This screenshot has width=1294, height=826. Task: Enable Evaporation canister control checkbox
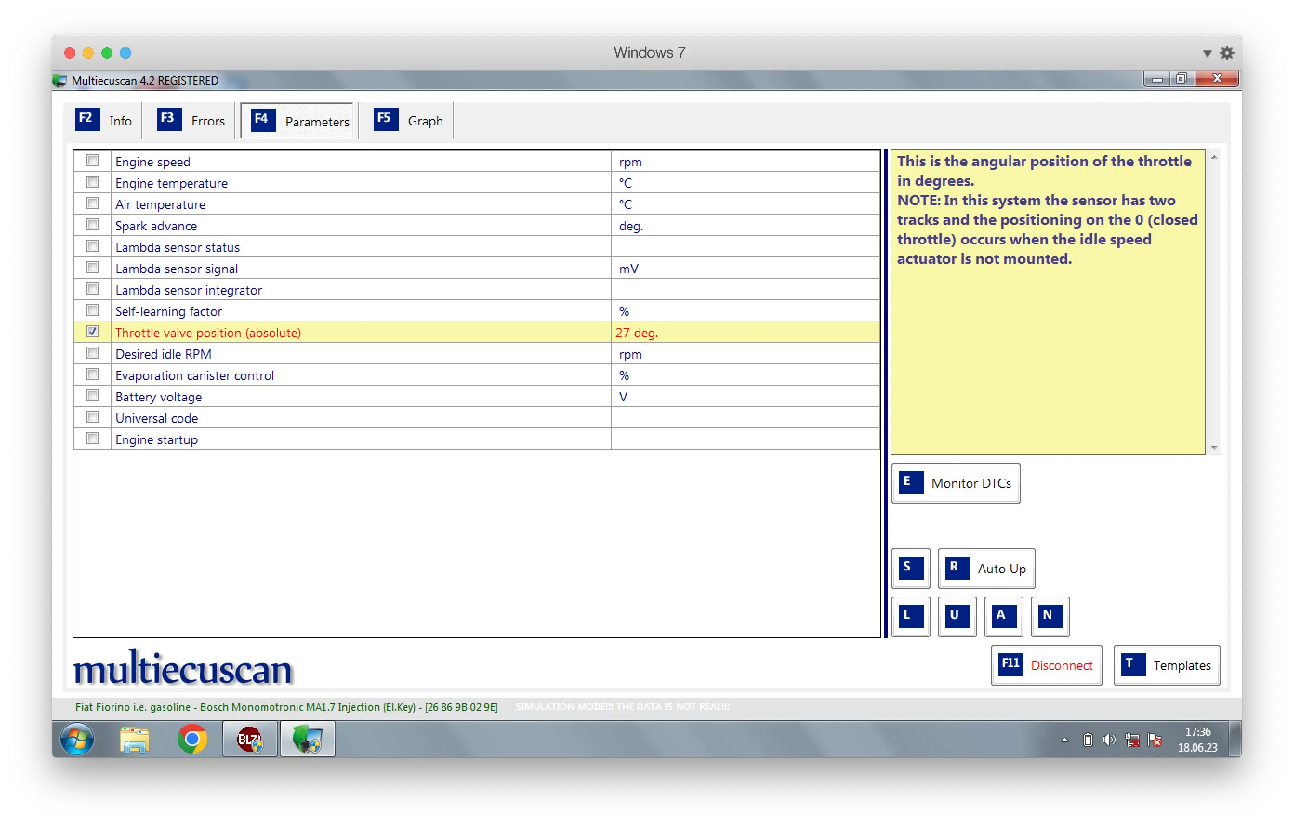click(92, 374)
